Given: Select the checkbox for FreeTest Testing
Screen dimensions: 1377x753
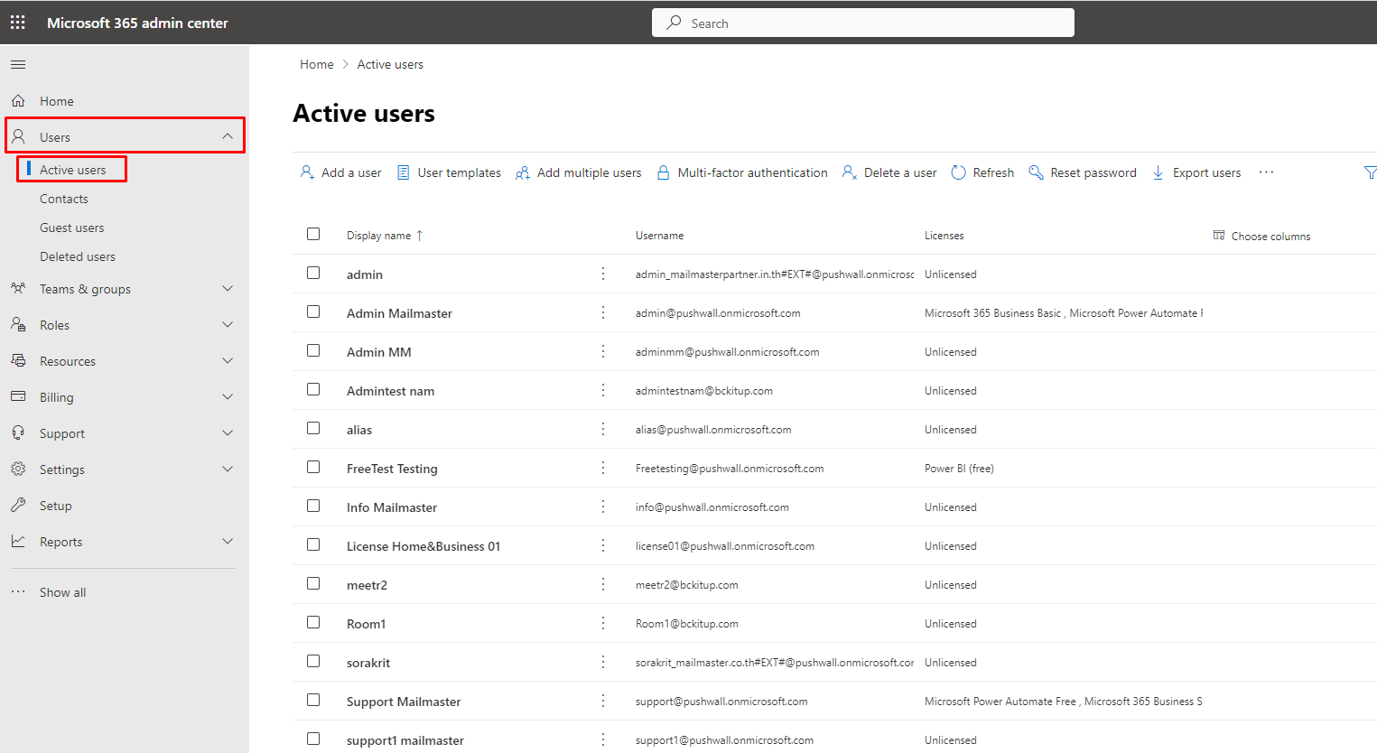Looking at the screenshot, I should (x=313, y=467).
